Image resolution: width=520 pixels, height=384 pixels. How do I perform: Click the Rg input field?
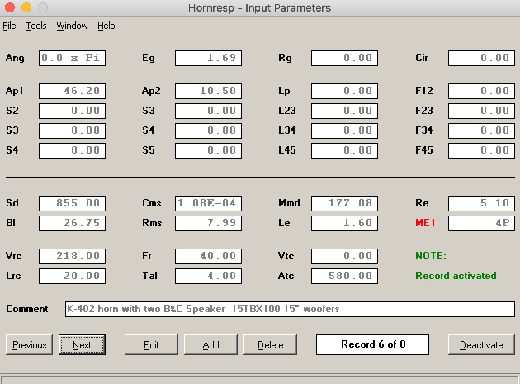(345, 58)
